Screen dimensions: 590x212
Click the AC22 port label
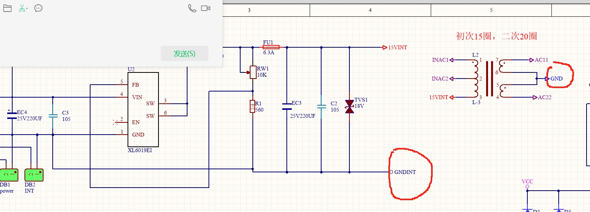(x=545, y=97)
